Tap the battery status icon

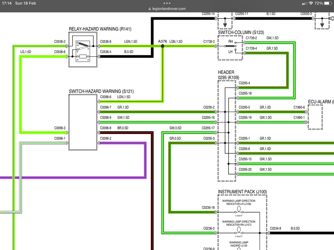pos(328,3)
